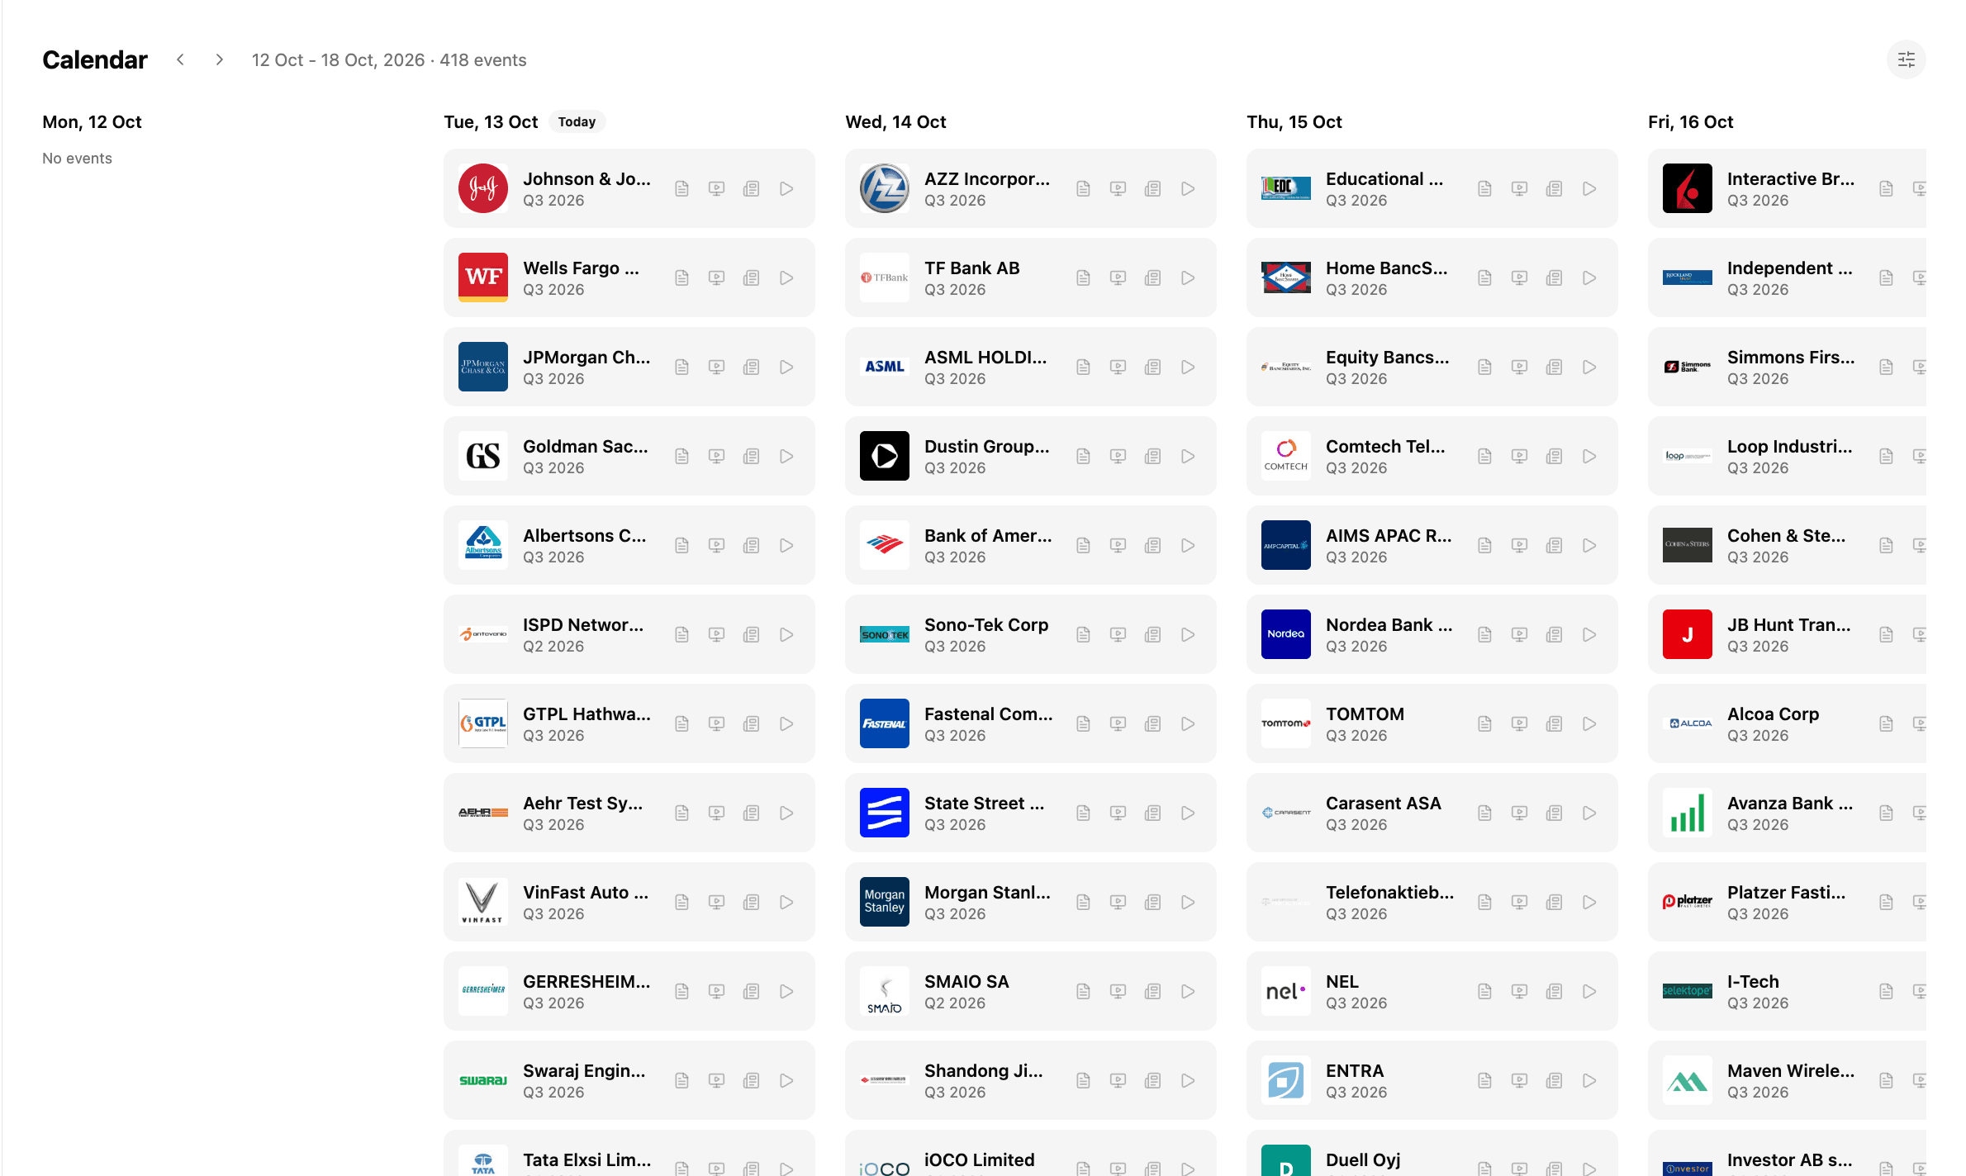
Task: Select the ISPD Network event name
Action: tap(583, 624)
